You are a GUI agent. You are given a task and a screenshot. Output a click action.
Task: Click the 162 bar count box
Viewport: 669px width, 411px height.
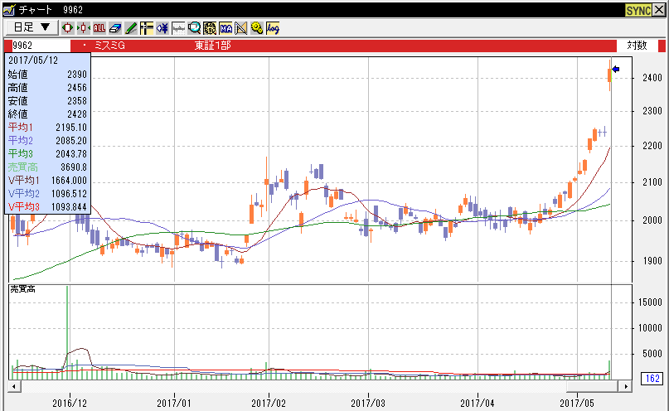tap(651, 379)
